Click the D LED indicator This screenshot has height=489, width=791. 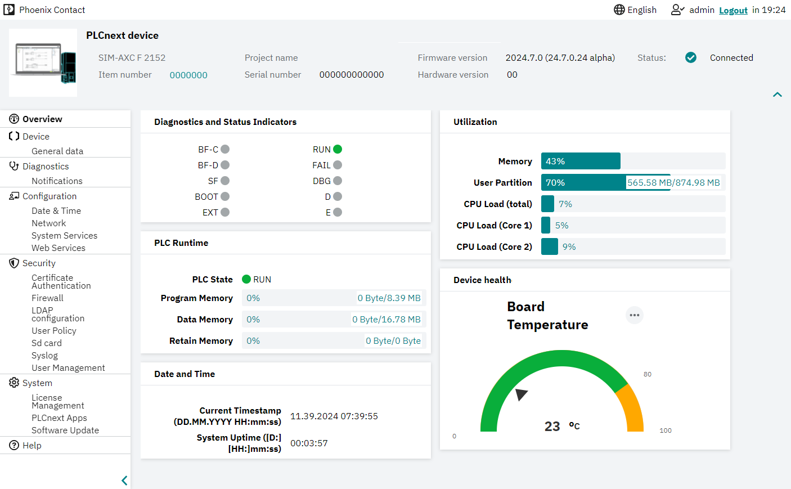[x=338, y=196]
